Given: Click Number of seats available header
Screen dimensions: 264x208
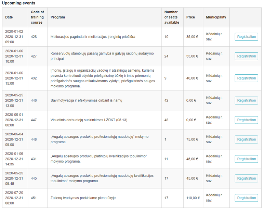Looking at the screenshot, I should [x=172, y=17].
